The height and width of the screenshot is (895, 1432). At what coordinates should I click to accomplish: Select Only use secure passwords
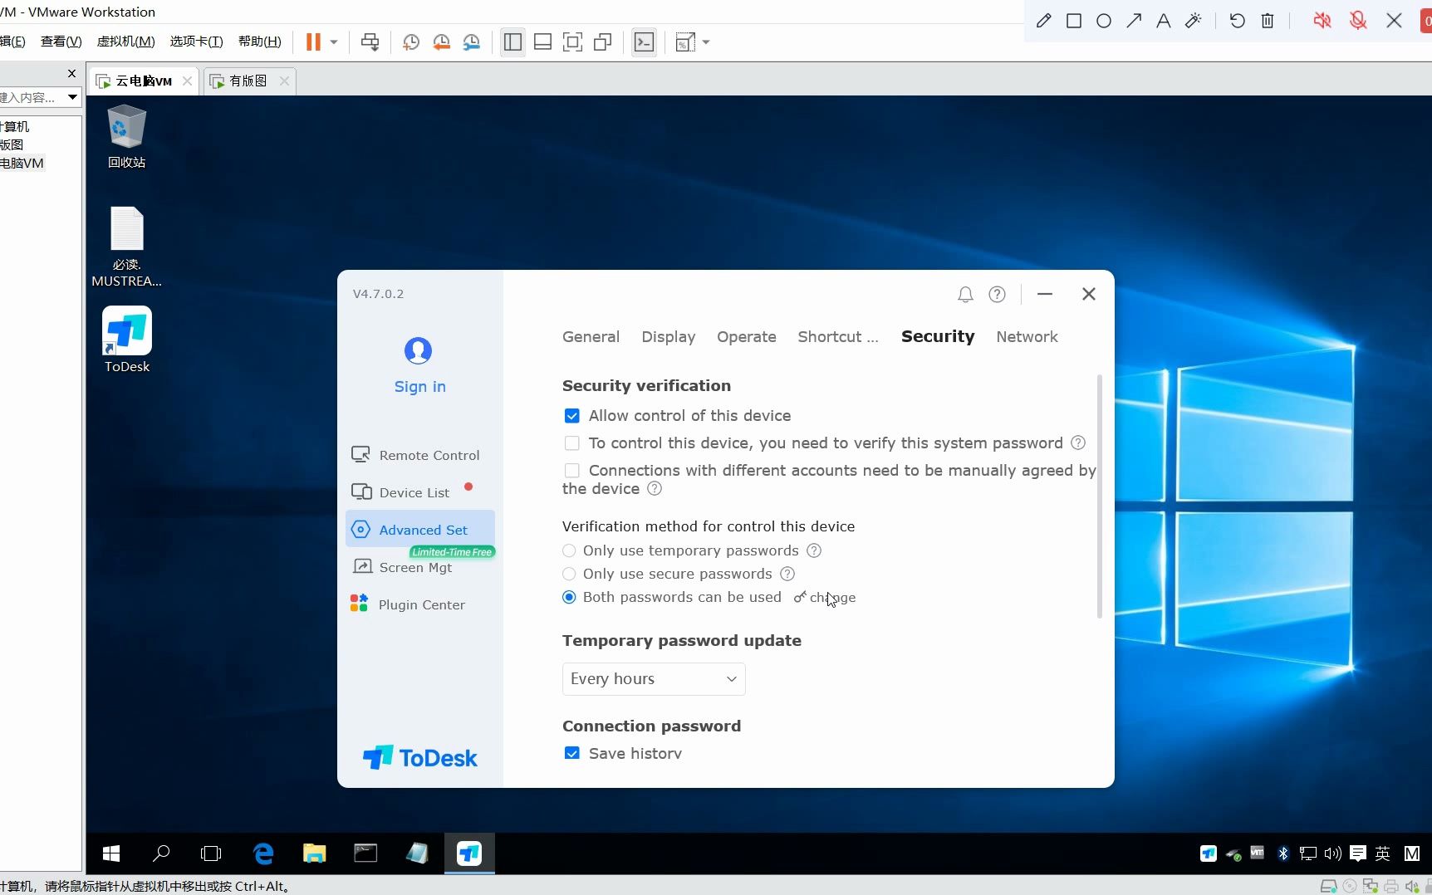coord(569,574)
